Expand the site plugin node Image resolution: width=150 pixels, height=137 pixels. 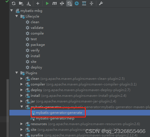(22, 129)
